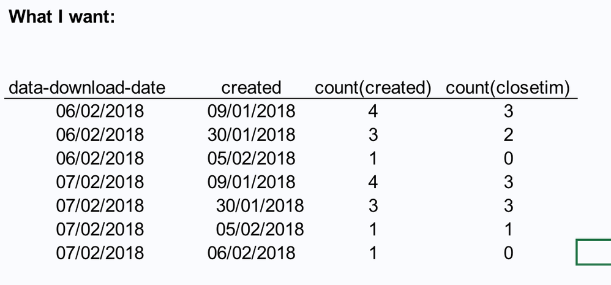Click created date 30/01/2018 in fifth row
This screenshot has height=285, width=611.
[x=260, y=205]
